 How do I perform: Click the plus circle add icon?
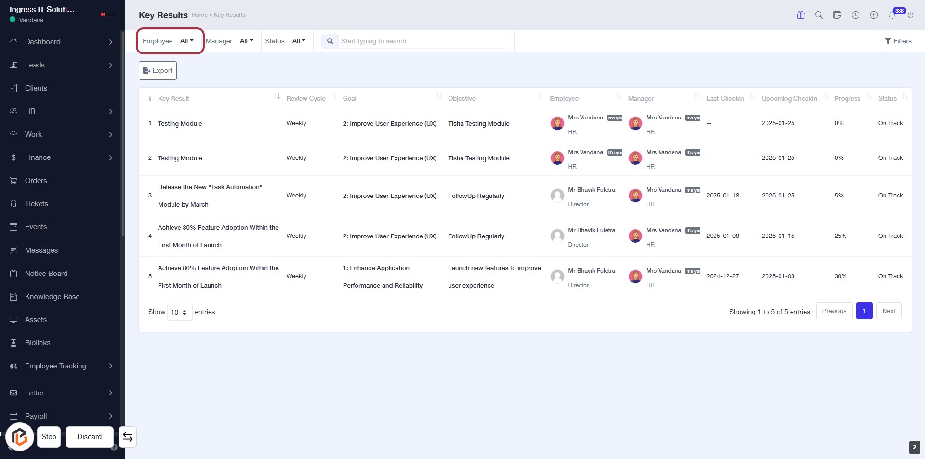pyautogui.click(x=874, y=15)
